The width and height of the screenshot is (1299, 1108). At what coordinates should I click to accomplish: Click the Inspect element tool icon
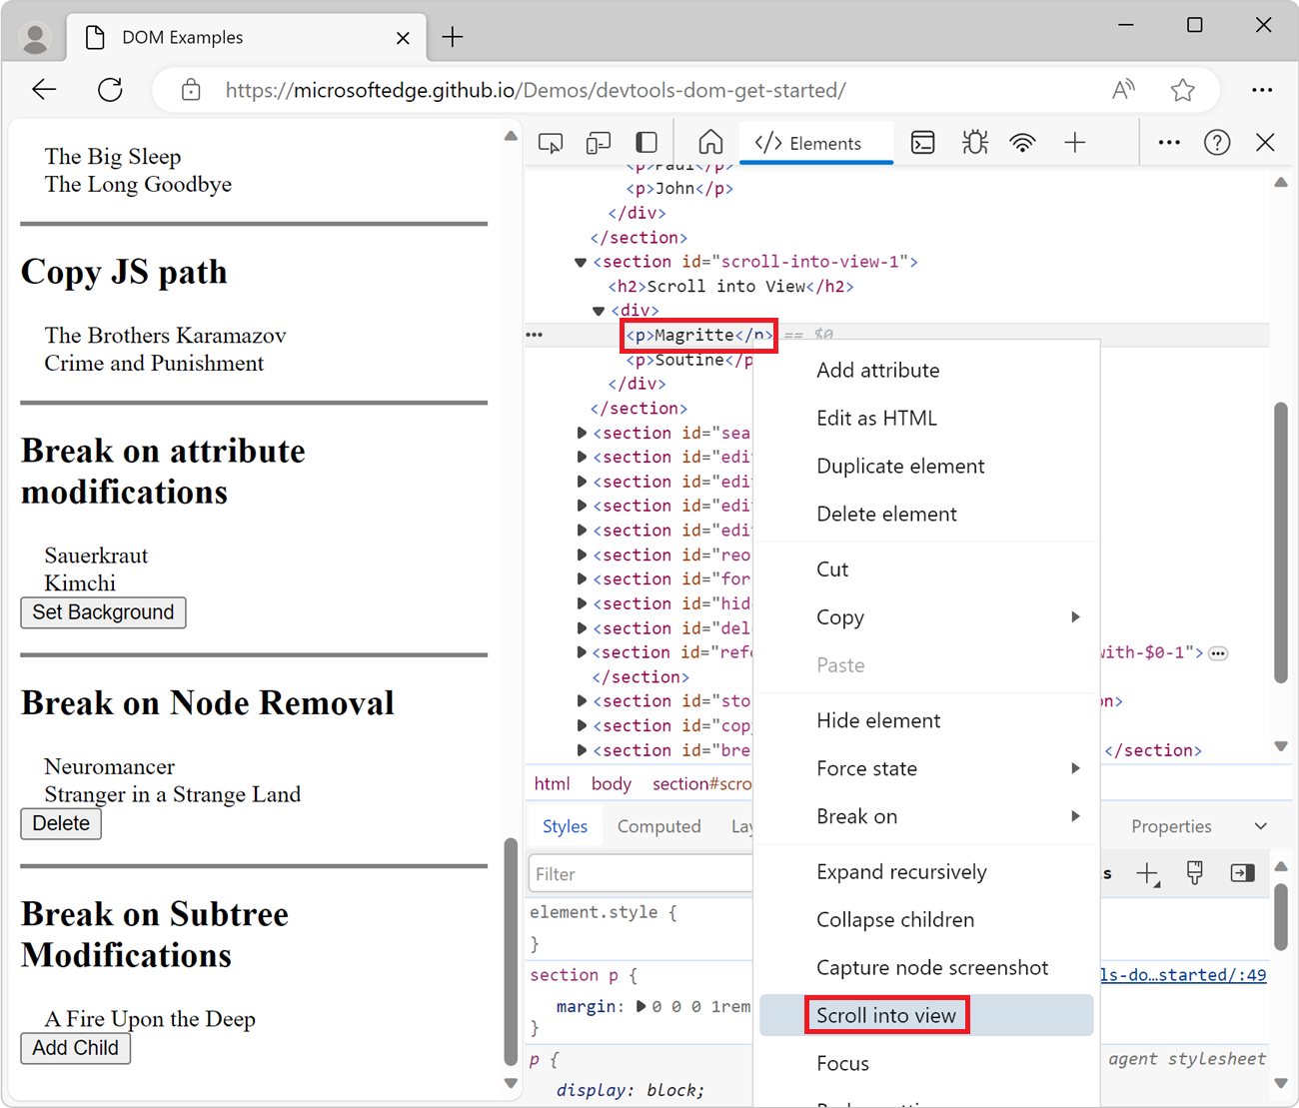pos(550,143)
